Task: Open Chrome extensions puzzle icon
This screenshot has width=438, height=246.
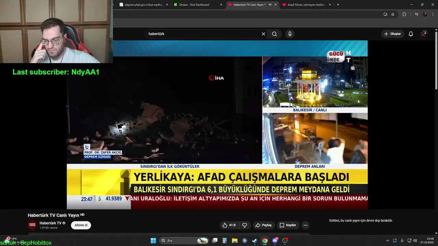Action: pyautogui.click(x=404, y=14)
